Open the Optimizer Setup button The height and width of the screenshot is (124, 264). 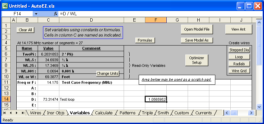click(197, 60)
